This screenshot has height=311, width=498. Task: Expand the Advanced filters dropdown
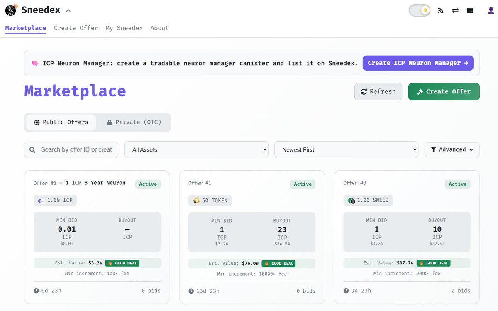click(x=452, y=150)
